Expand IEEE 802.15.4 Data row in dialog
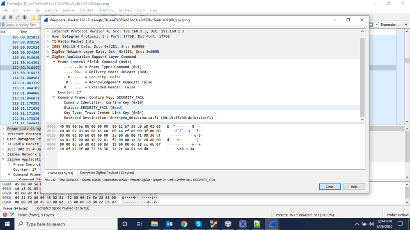The height and width of the screenshot is (230, 410). pyautogui.click(x=48, y=46)
